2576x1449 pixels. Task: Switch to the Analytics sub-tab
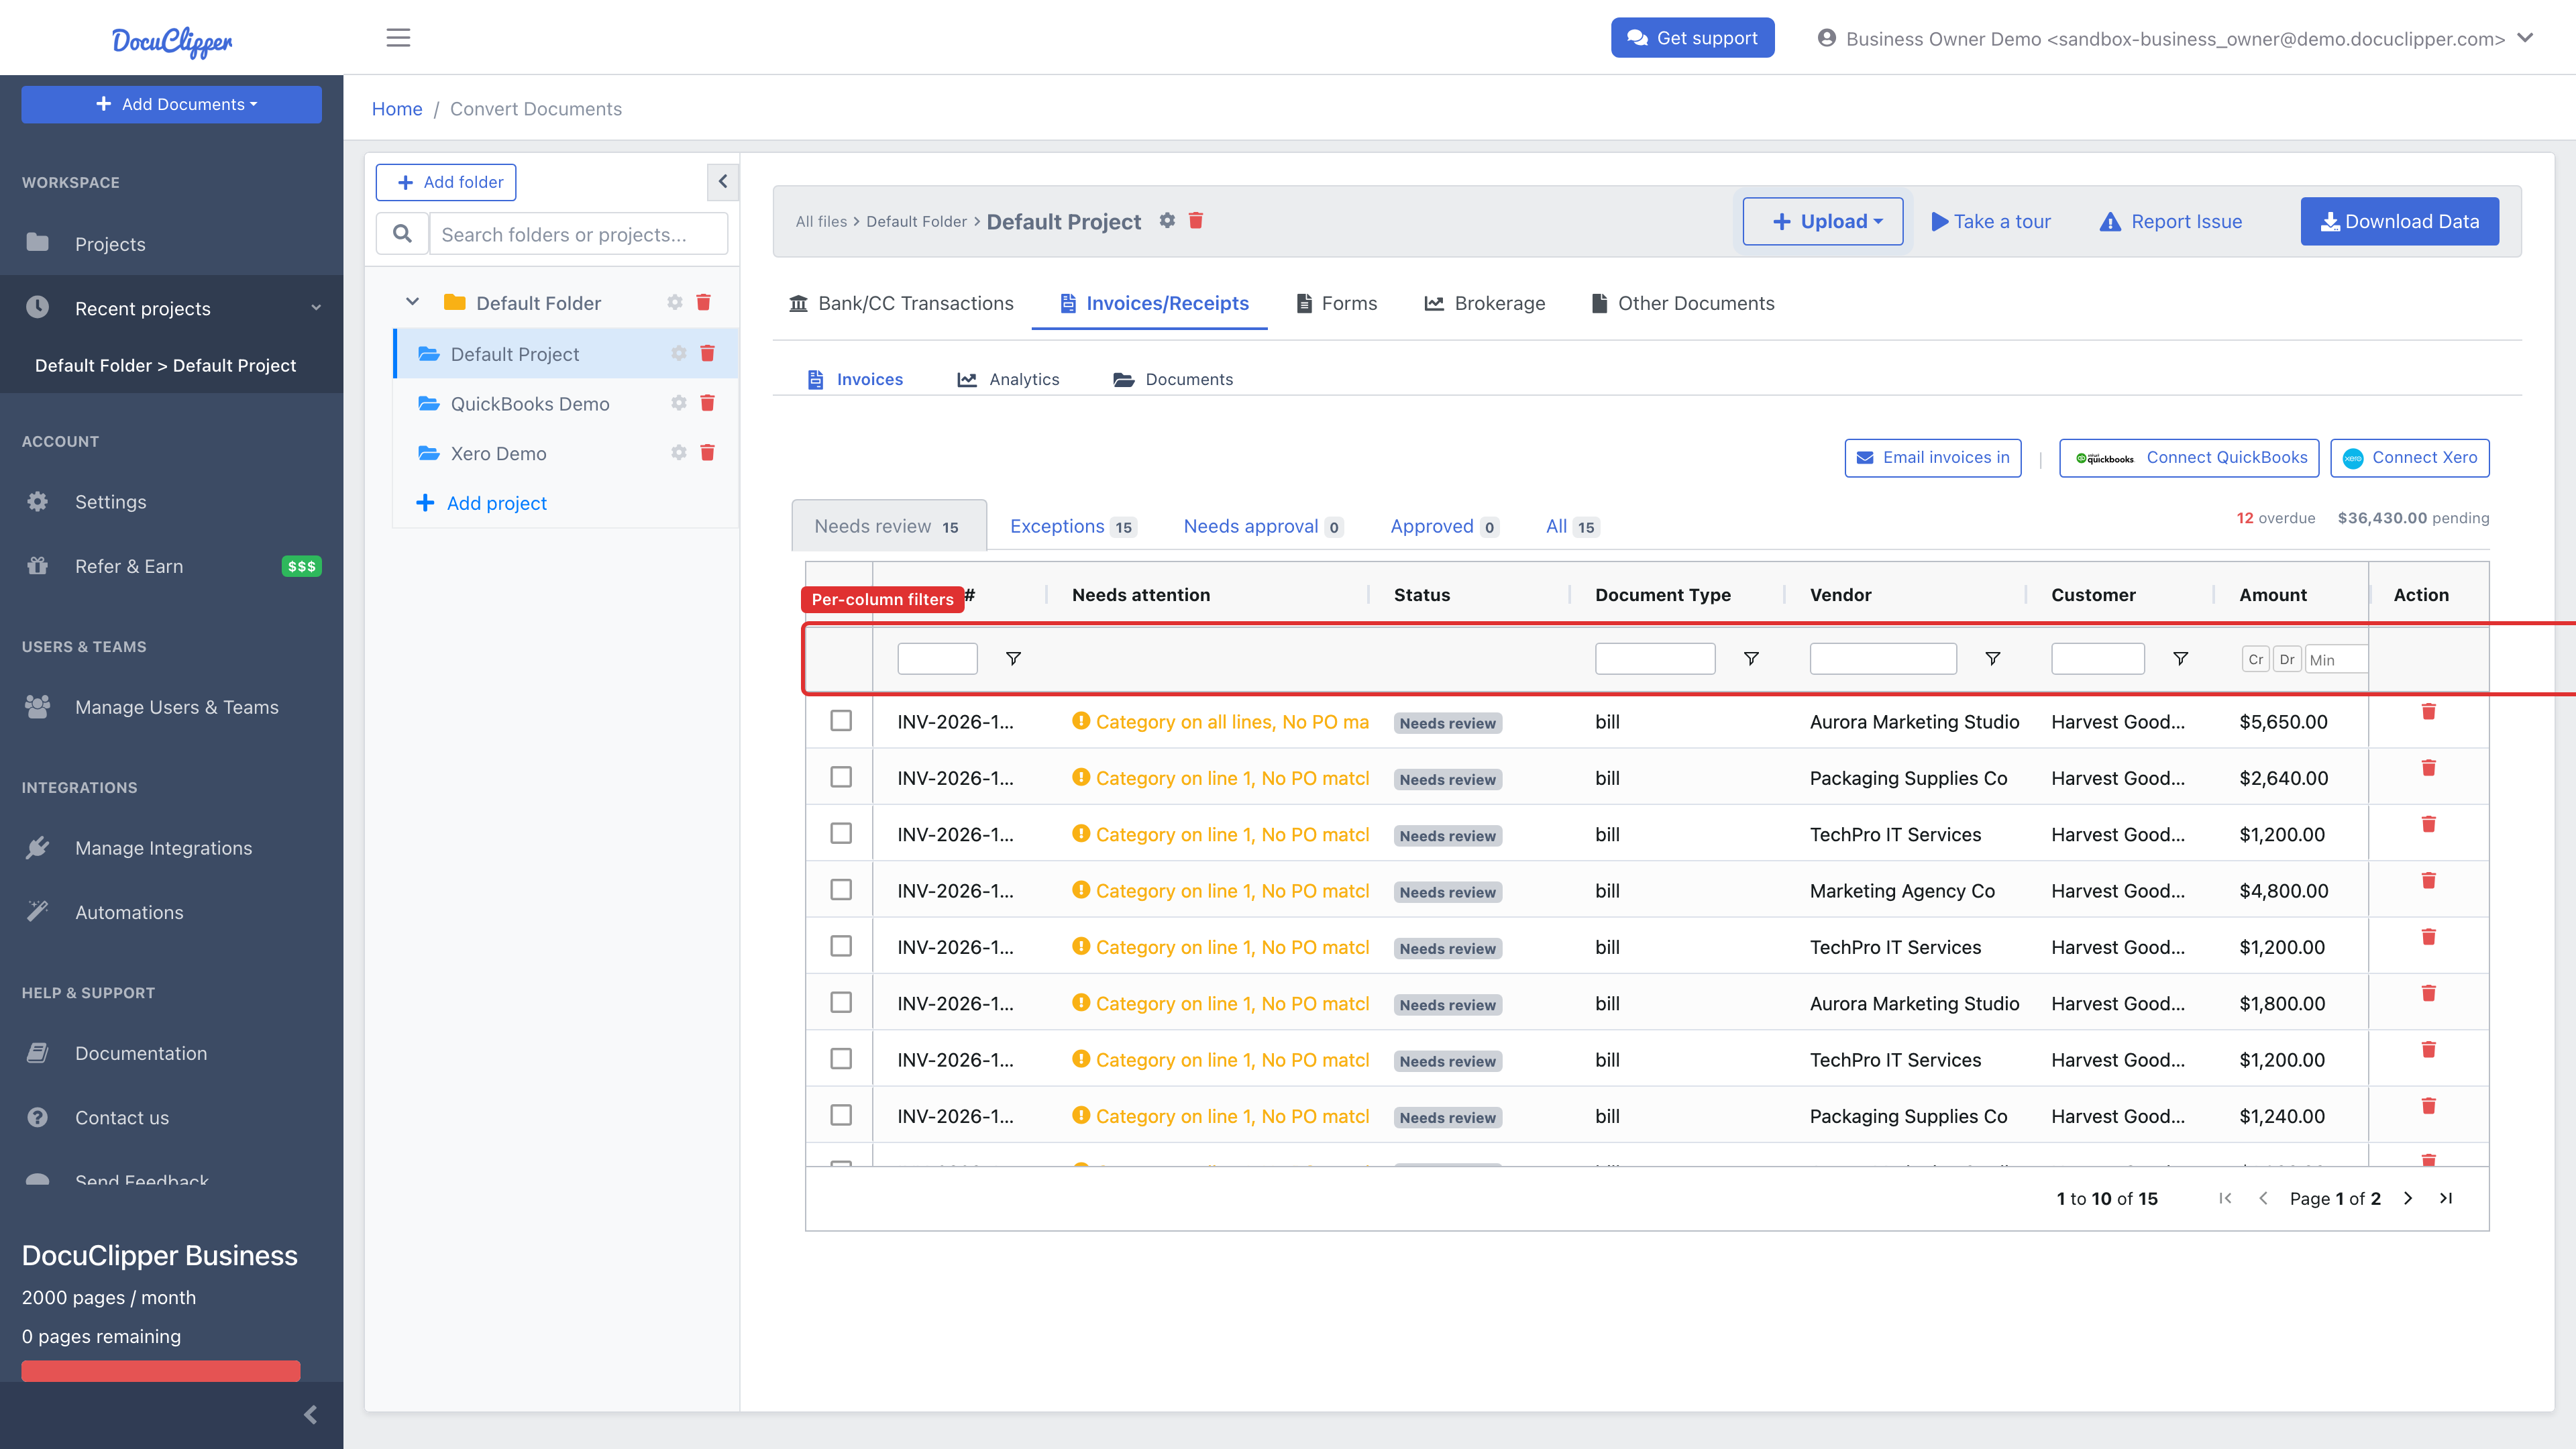click(x=1008, y=379)
